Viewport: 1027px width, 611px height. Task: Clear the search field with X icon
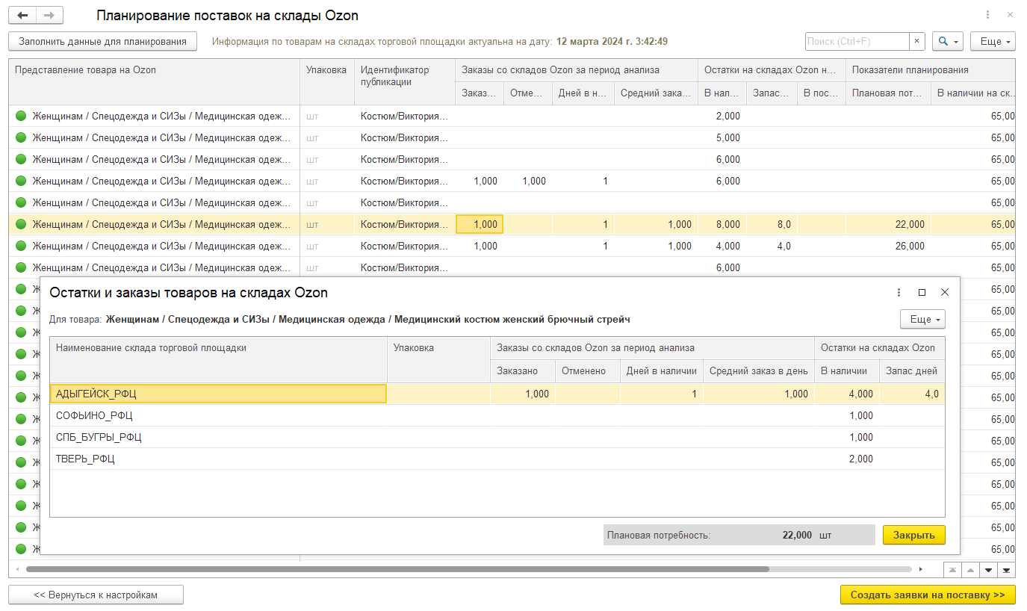[x=917, y=42]
